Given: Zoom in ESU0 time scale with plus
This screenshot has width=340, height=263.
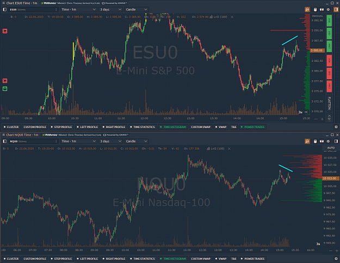Looking at the screenshot, I should [322, 119].
